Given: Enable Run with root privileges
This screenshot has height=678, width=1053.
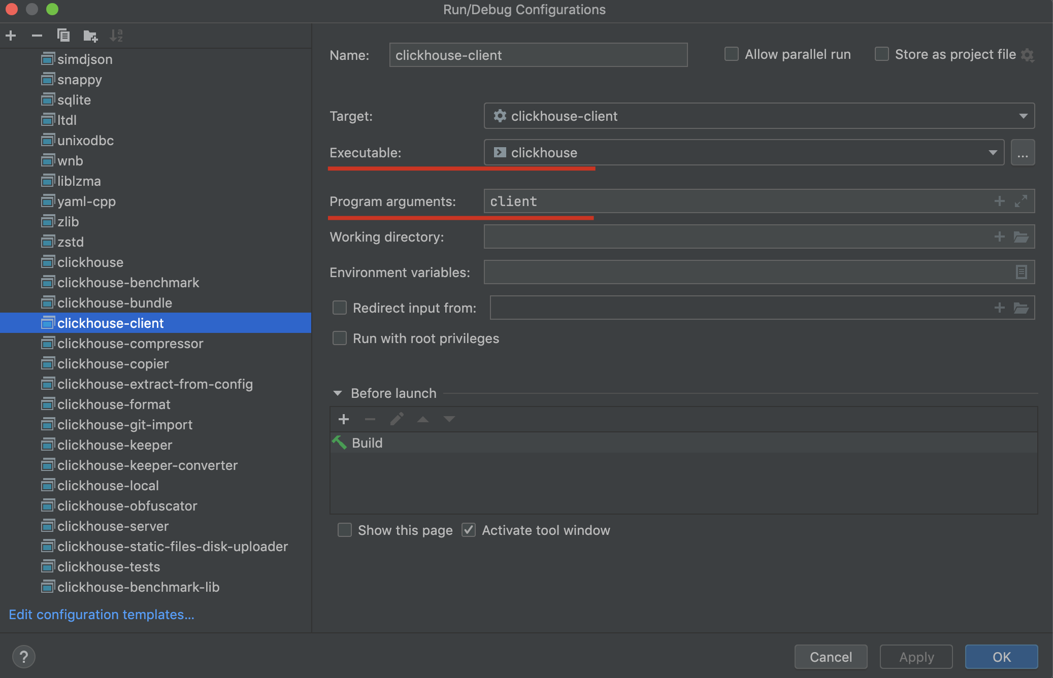Looking at the screenshot, I should click(340, 338).
